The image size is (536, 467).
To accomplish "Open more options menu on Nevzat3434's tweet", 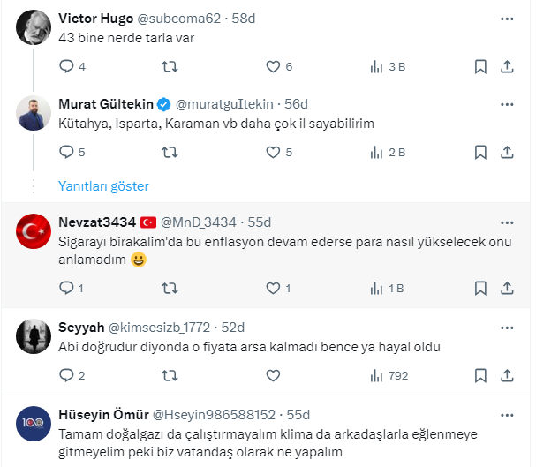I will (x=507, y=222).
